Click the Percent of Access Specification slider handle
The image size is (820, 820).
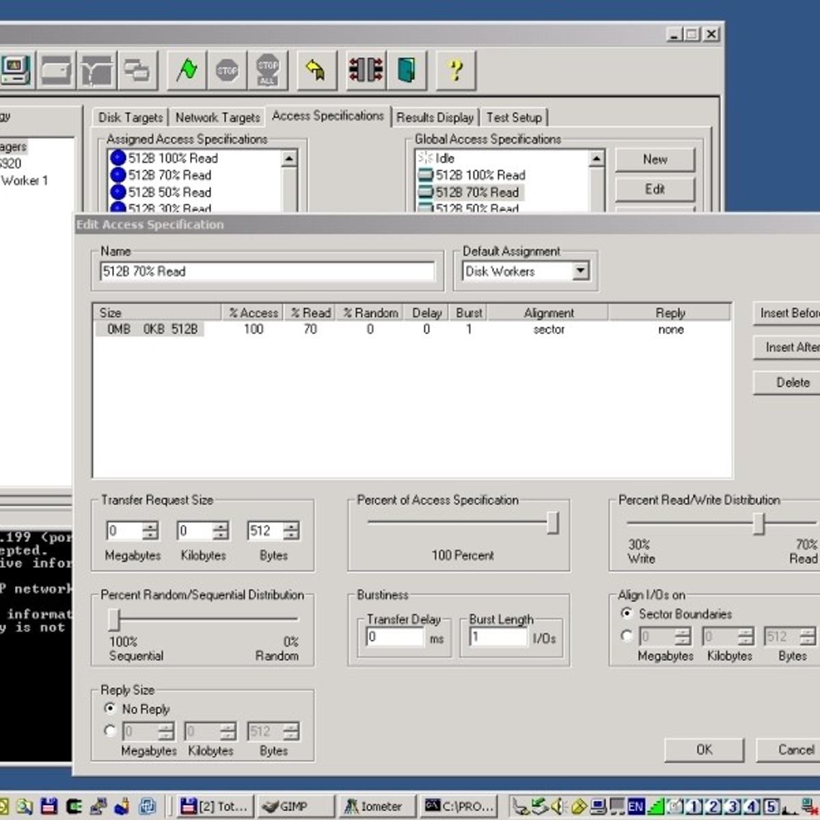[552, 523]
